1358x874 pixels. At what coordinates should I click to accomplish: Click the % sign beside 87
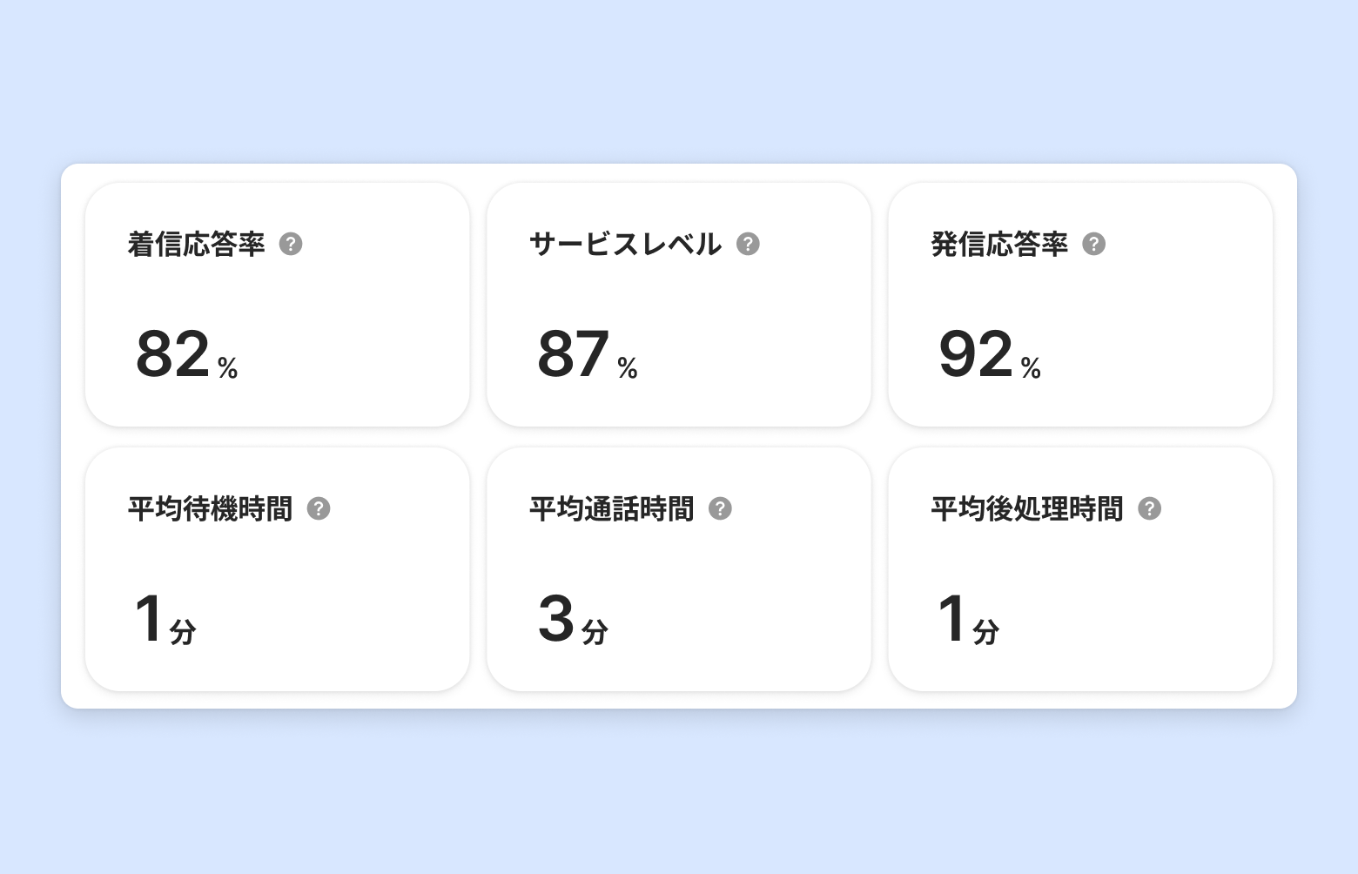tap(628, 369)
